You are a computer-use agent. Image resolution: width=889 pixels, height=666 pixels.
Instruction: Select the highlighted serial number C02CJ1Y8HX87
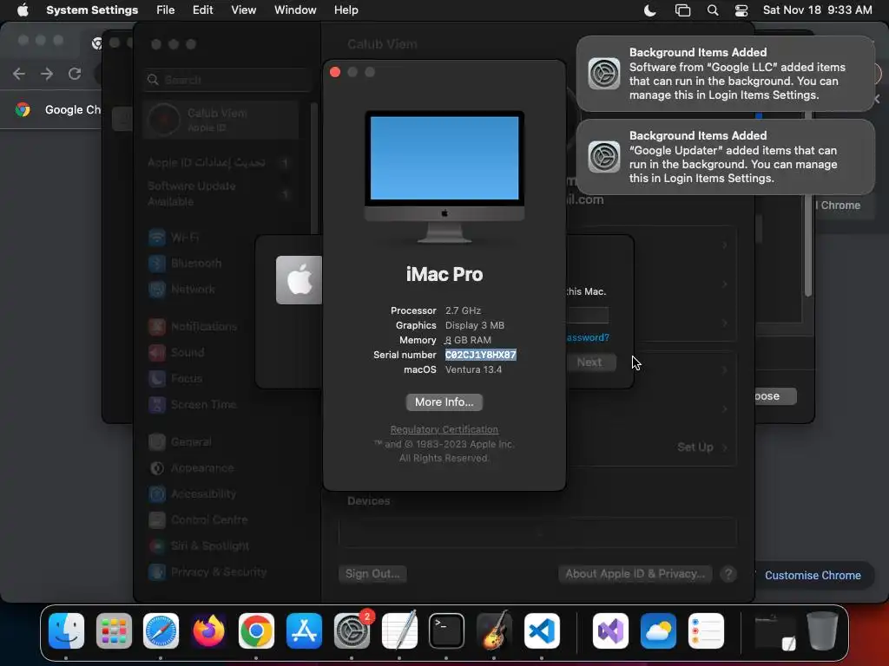pyautogui.click(x=480, y=355)
